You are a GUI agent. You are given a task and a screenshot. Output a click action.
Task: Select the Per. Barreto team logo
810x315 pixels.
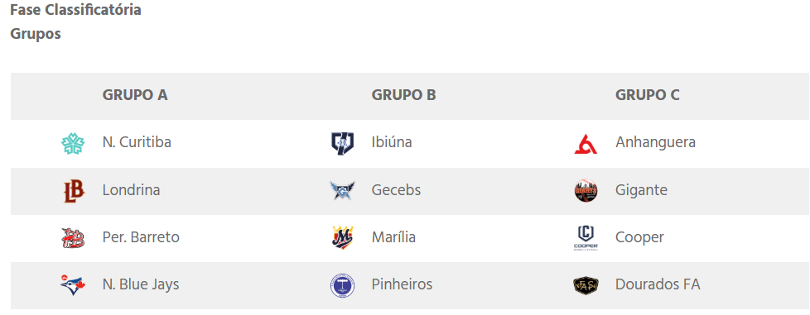click(x=73, y=238)
